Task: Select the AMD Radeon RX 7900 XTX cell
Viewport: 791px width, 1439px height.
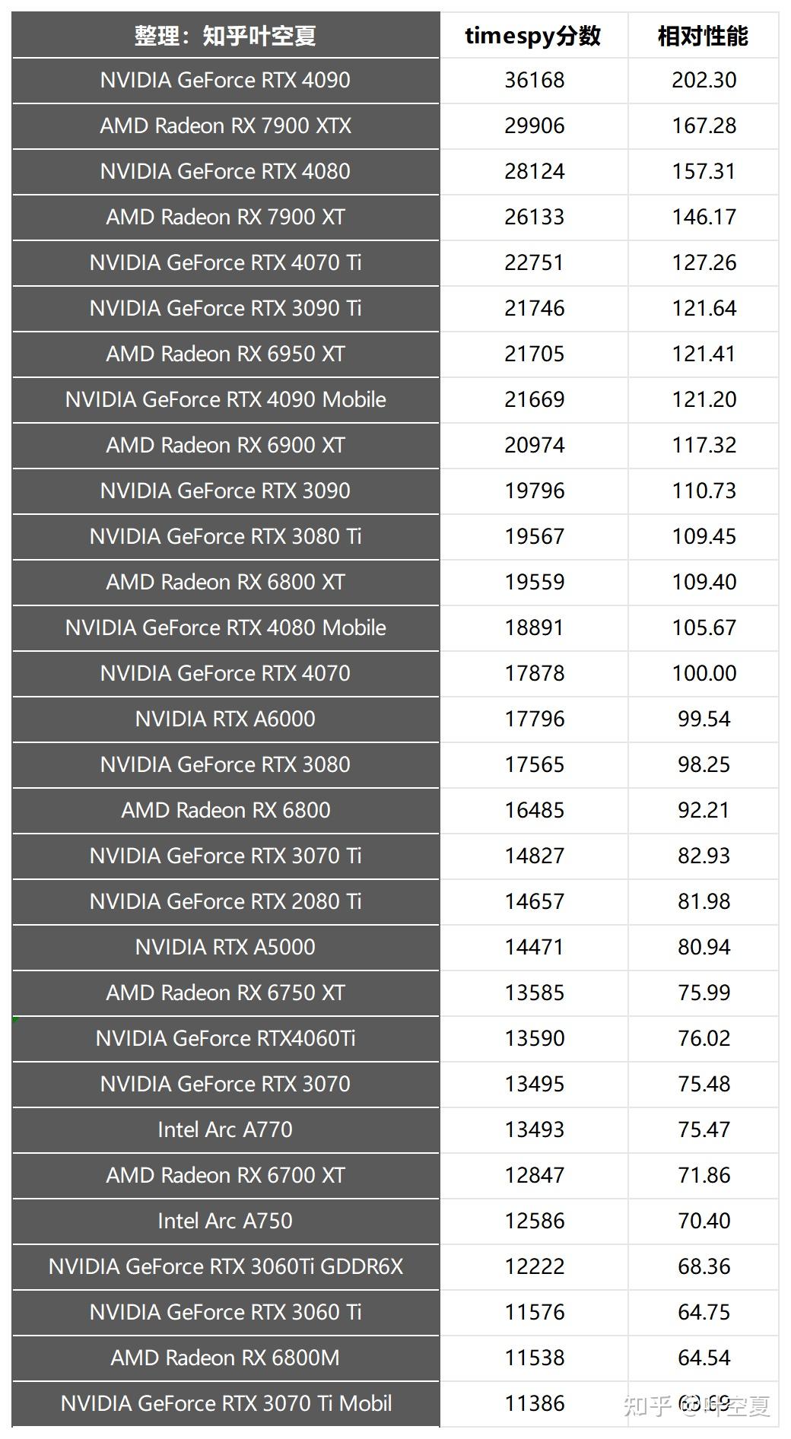Action: point(225,125)
